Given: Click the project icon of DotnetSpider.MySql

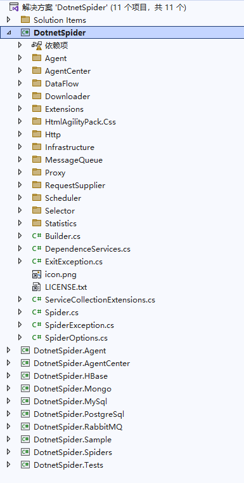Looking at the screenshot, I should [x=25, y=402].
